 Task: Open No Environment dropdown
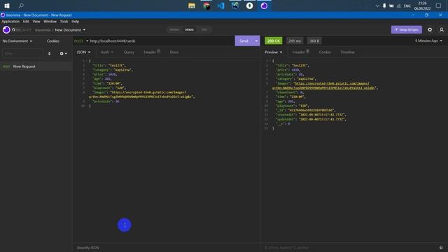pos(17,41)
